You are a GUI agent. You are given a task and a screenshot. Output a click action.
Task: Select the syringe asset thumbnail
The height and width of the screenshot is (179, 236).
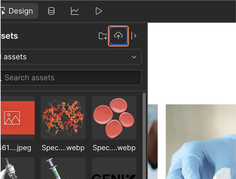coord(63,168)
